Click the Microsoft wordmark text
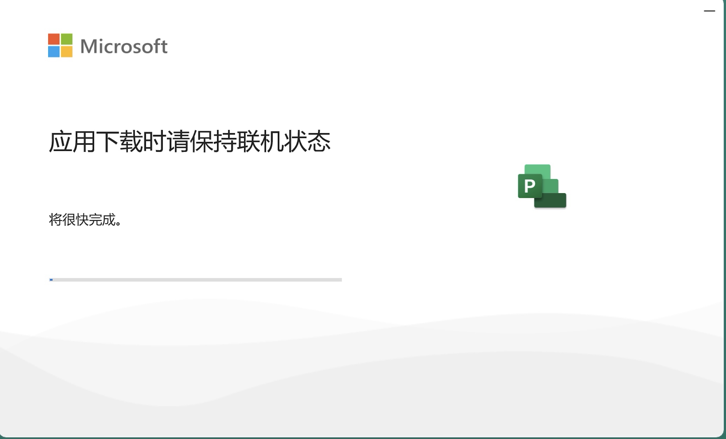This screenshot has width=726, height=439. pyautogui.click(x=124, y=46)
